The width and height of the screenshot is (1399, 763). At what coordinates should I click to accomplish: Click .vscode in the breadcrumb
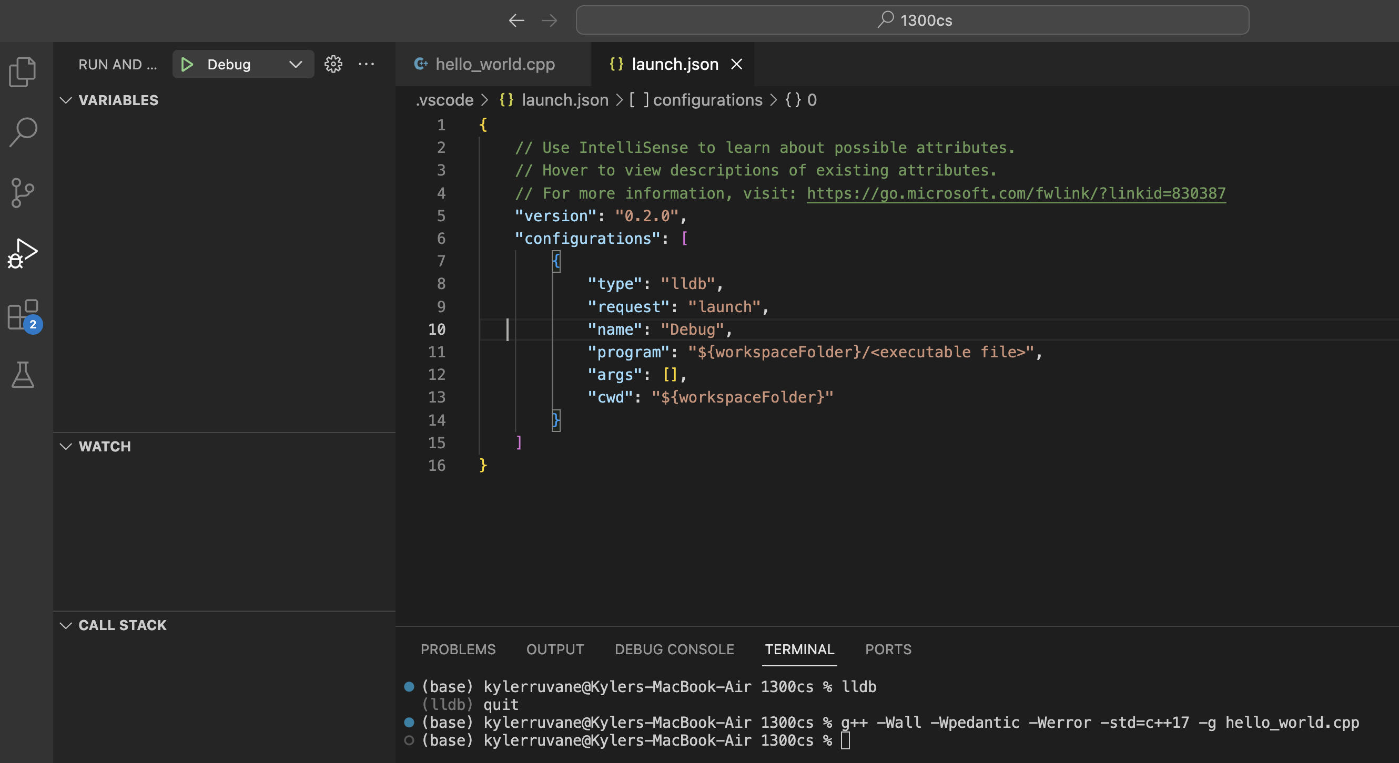tap(444, 100)
